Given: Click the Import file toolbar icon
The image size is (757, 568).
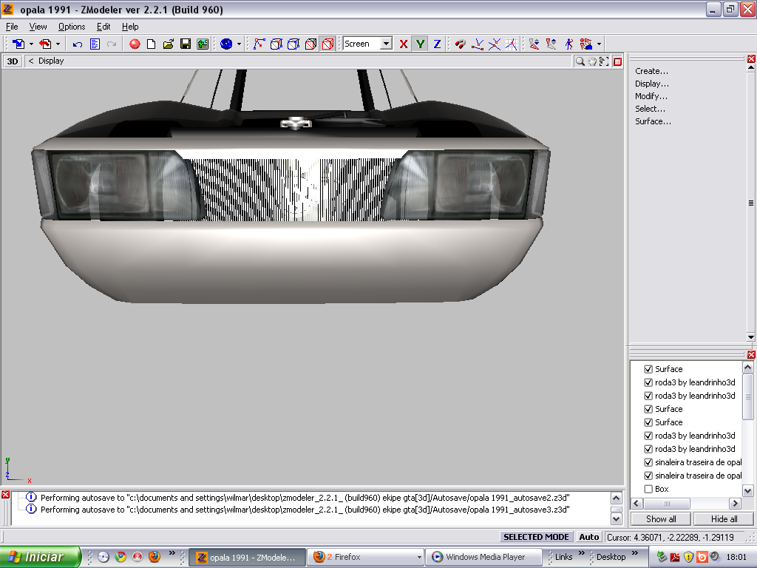Looking at the screenshot, I should (18, 44).
